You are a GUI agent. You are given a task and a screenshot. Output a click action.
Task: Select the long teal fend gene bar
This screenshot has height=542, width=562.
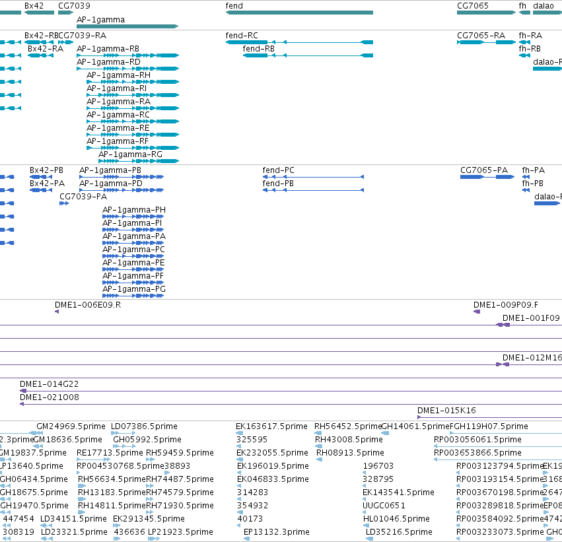pyautogui.click(x=299, y=13)
